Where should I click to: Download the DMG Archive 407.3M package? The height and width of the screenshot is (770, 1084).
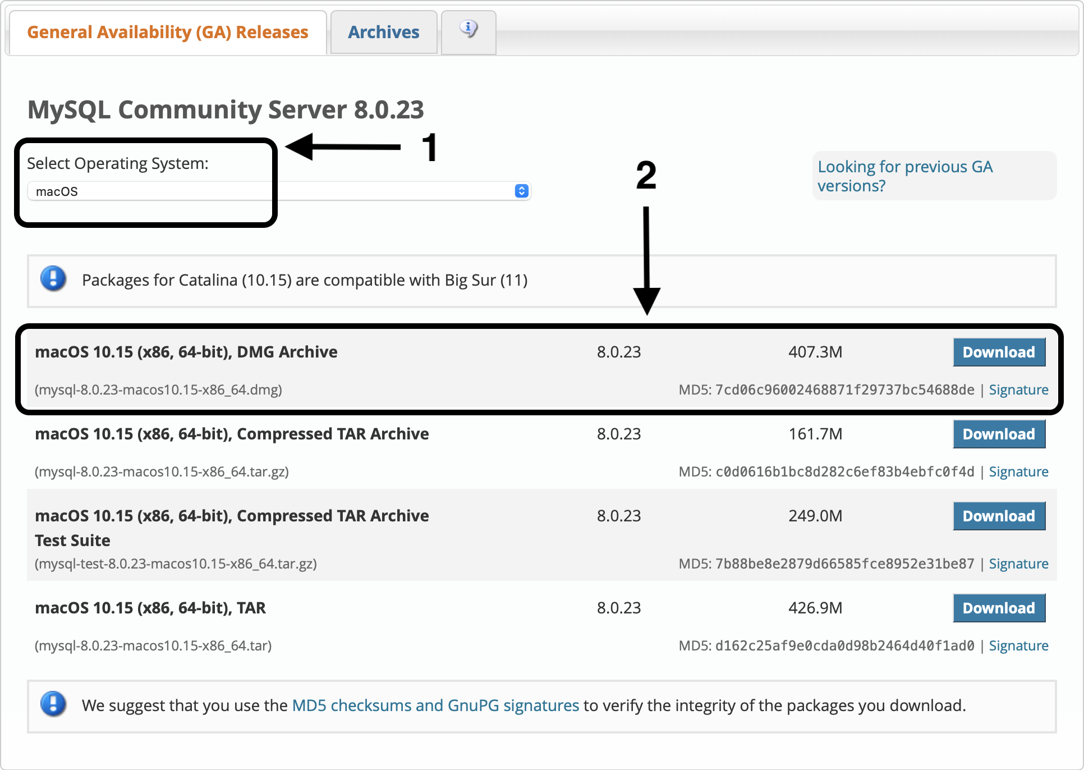coord(999,352)
